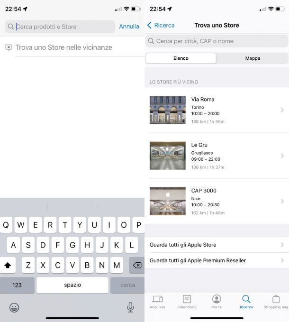
Task: Tap the back chevron before Ricerca
Action: click(149, 25)
